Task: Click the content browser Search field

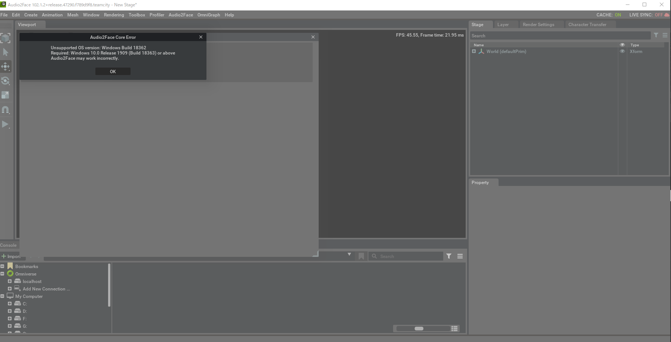Action: [406, 256]
